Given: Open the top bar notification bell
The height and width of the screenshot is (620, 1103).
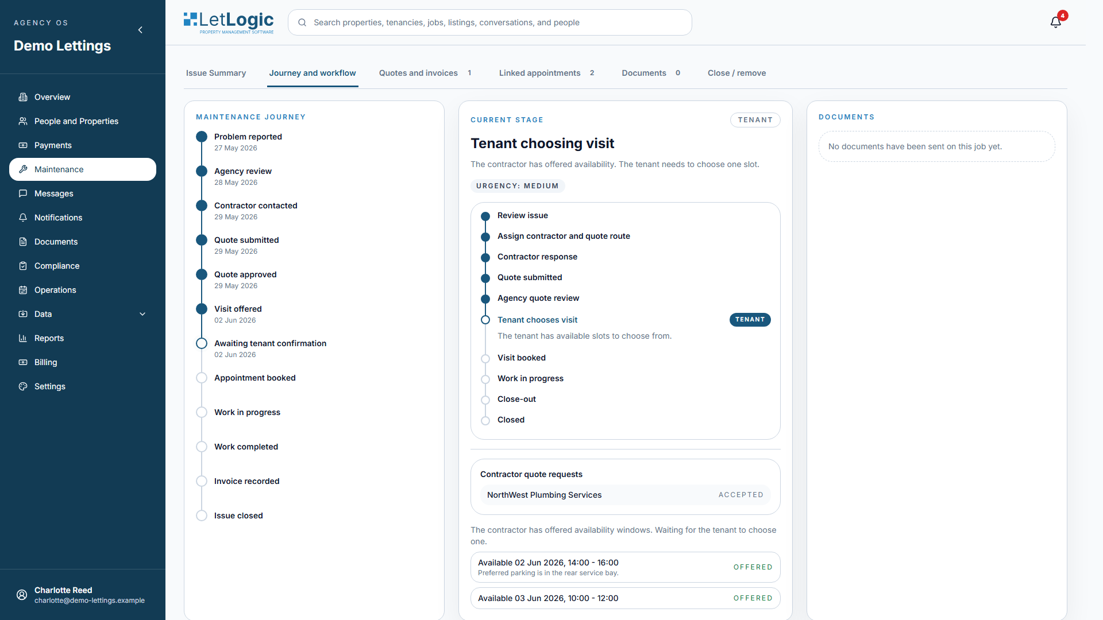Looking at the screenshot, I should (x=1056, y=22).
